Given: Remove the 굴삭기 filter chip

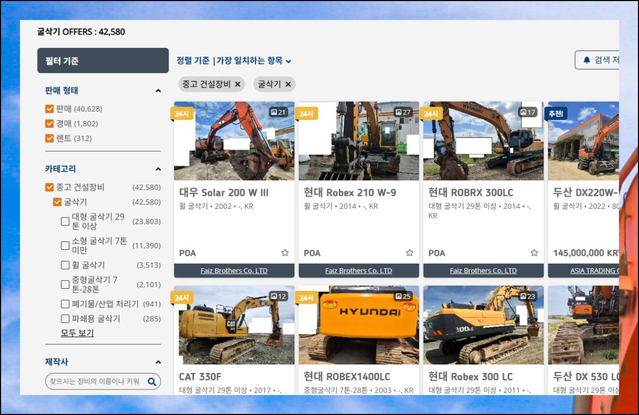Looking at the screenshot, I should (x=288, y=84).
